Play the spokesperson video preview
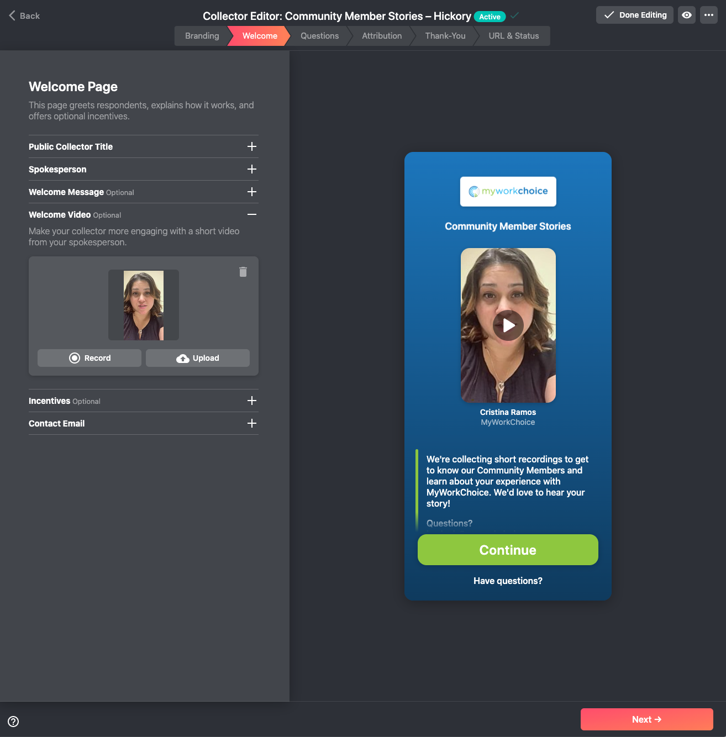This screenshot has height=737, width=726. (x=508, y=325)
